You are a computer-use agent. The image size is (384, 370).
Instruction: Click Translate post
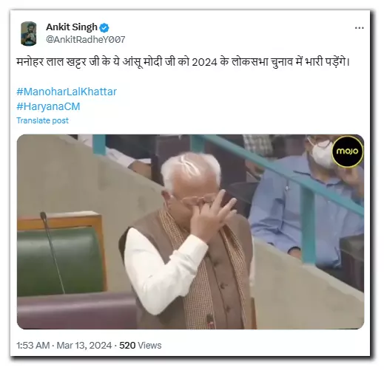pos(42,120)
